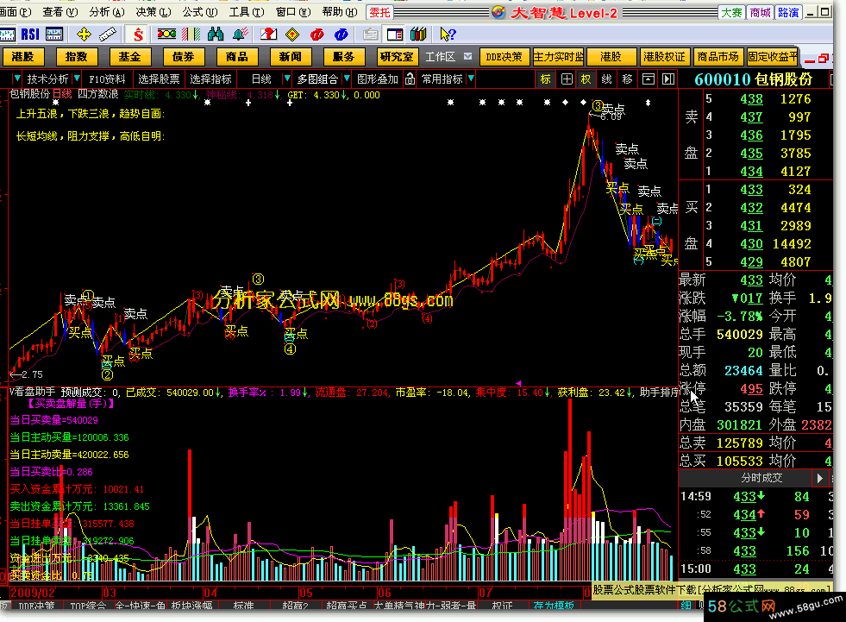The image size is (846, 622).
Task: Open the 日线 period dropdown arrow
Action: [287, 79]
